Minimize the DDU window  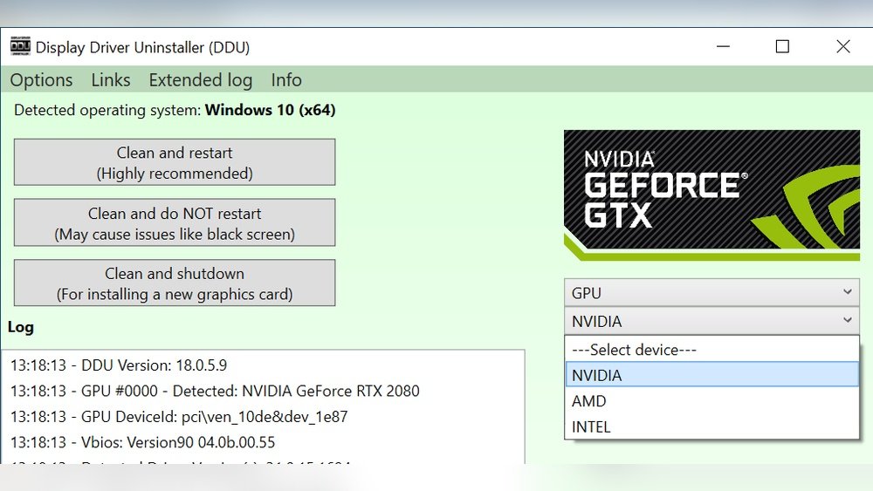coord(723,47)
